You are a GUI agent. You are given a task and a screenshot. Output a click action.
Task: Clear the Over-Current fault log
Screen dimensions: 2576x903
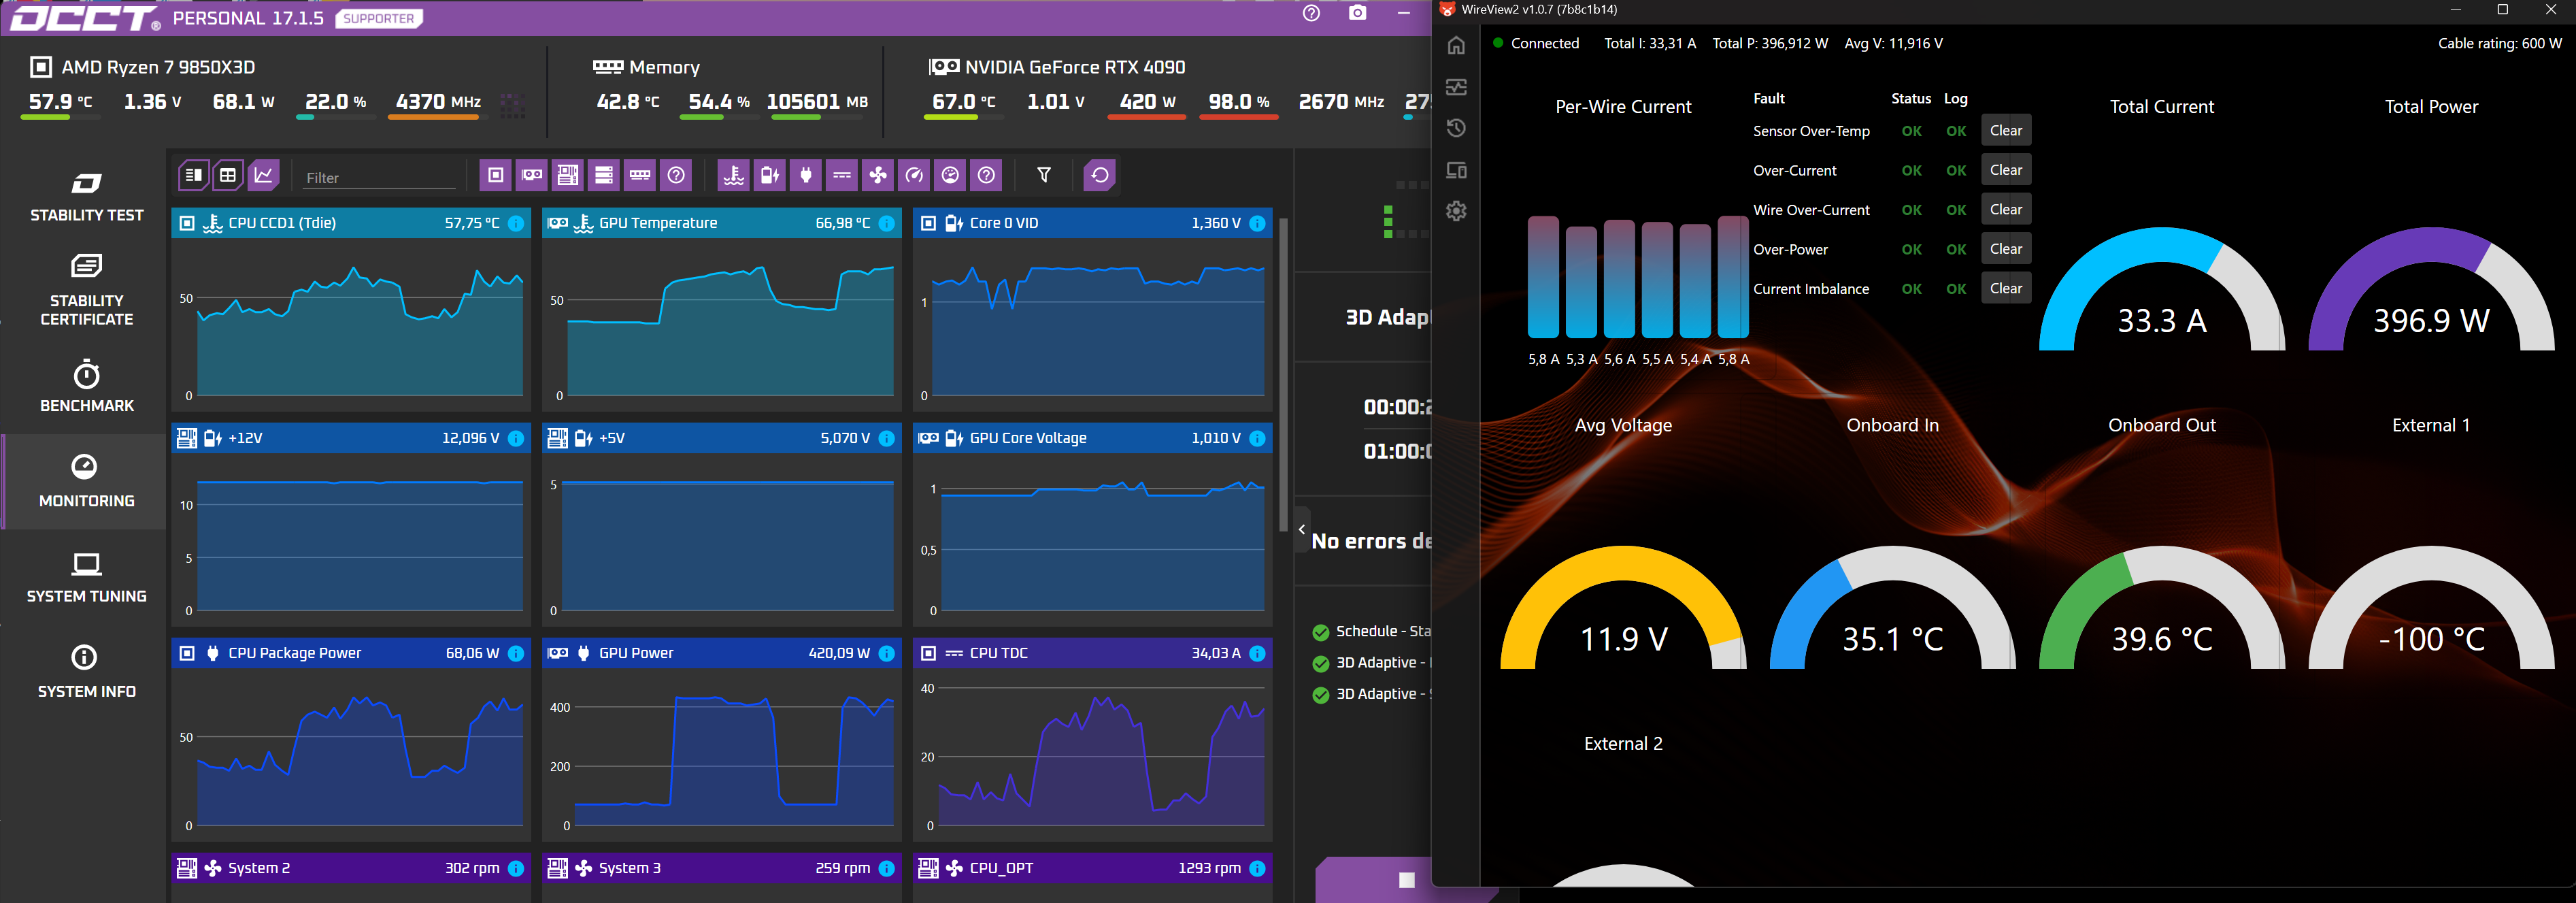[2005, 170]
